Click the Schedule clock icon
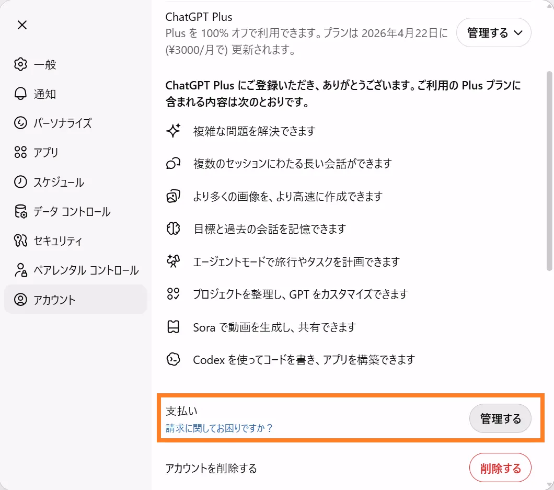Image resolution: width=554 pixels, height=490 pixels. (20, 182)
